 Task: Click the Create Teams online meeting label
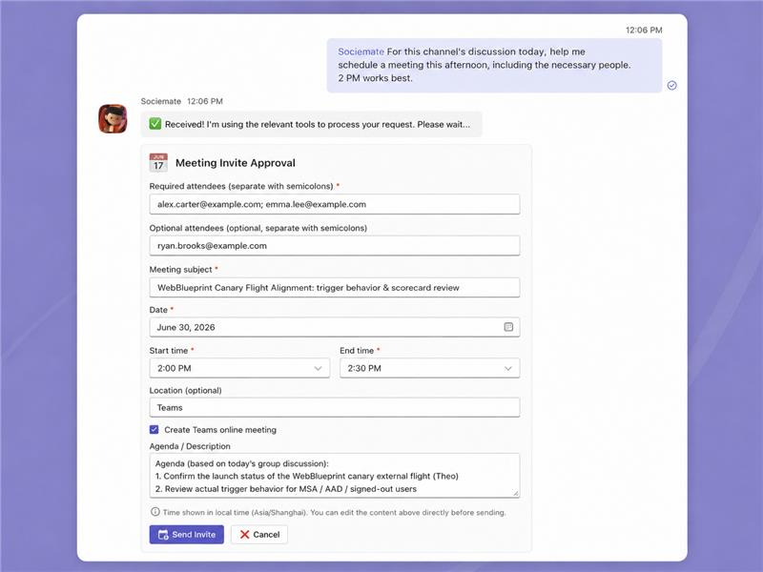click(220, 430)
